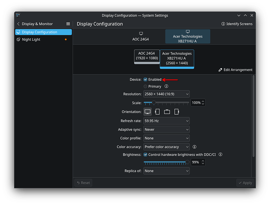Open the Color accuracy dropdown
The image size is (270, 205).
(167, 147)
